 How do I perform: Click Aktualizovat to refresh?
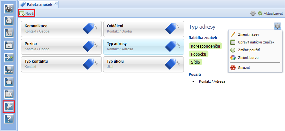point(270,14)
